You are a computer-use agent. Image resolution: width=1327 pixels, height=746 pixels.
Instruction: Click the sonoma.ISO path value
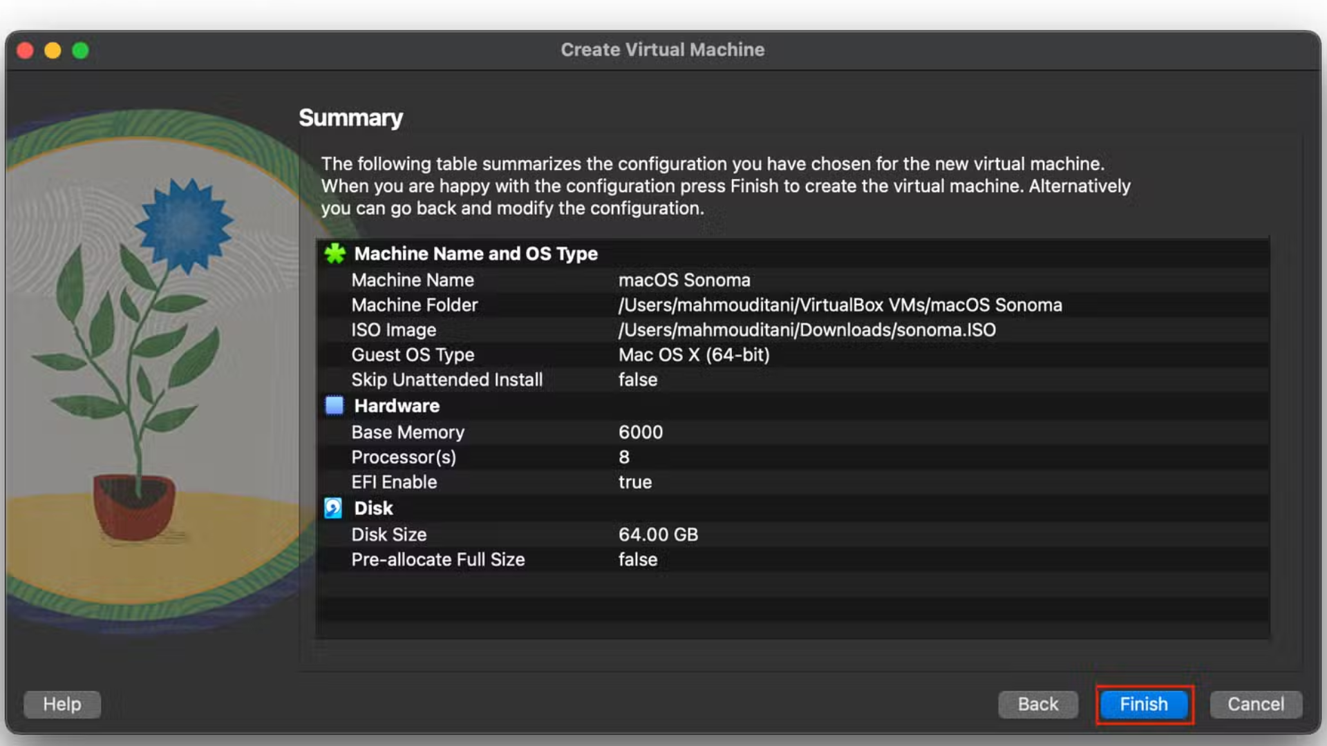tap(807, 329)
